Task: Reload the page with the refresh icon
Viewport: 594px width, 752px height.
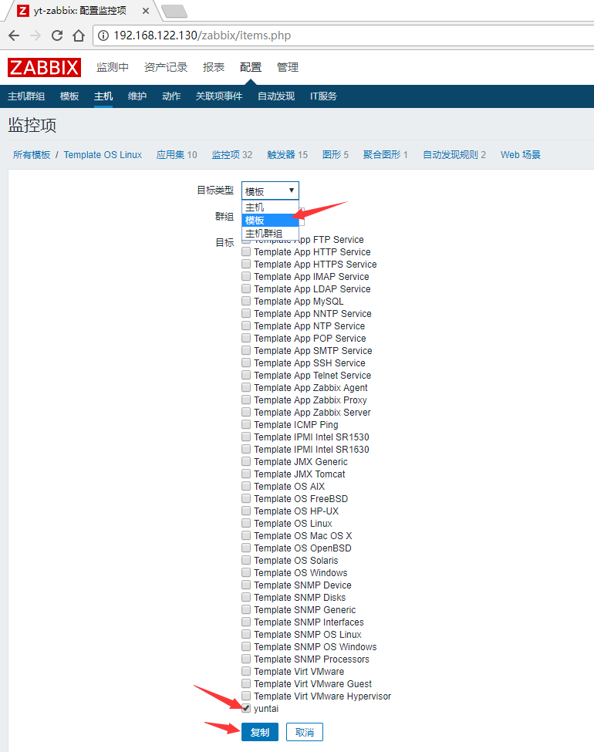Action: pyautogui.click(x=57, y=35)
